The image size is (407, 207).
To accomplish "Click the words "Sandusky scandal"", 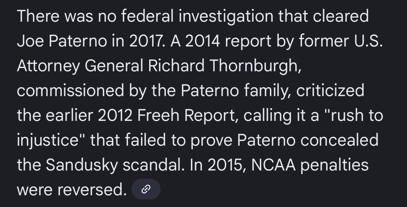I will point(114,165).
